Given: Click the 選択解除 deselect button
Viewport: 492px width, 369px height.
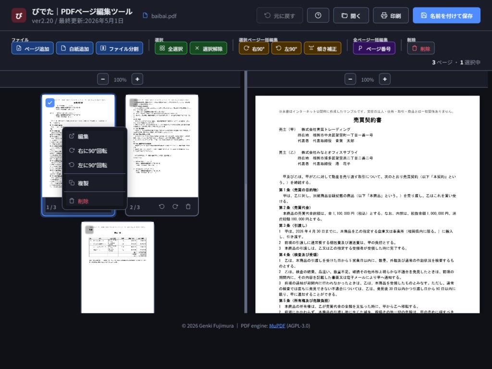Looking at the screenshot, I should point(209,49).
